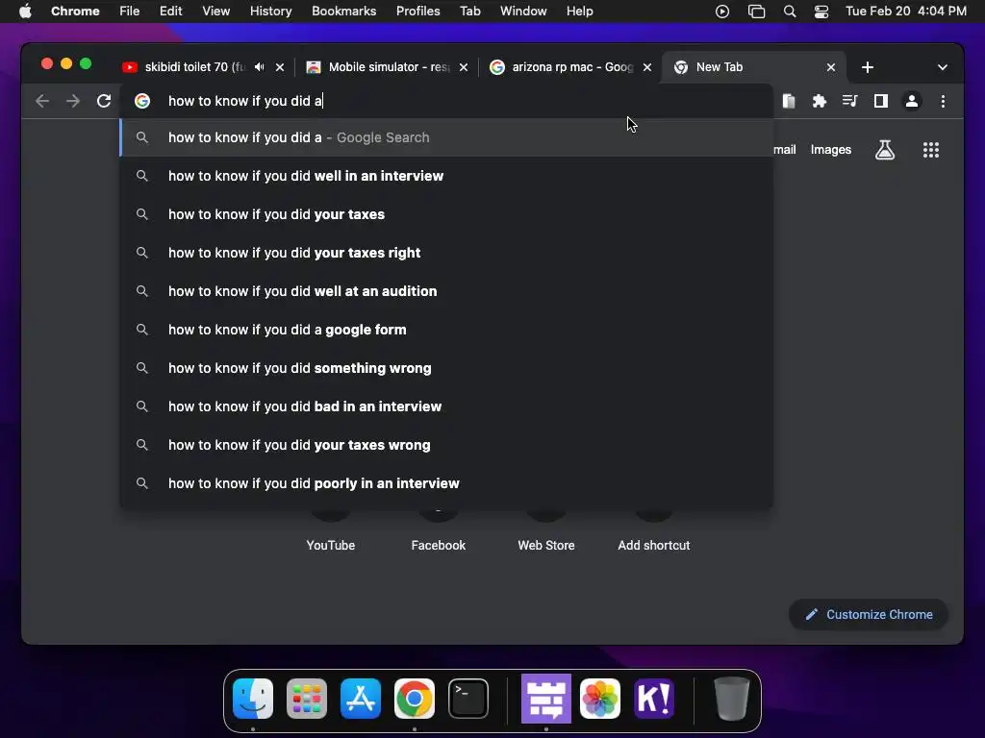The height and width of the screenshot is (738, 985).
Task: Open Kahoot app from the Dock
Action: click(654, 699)
